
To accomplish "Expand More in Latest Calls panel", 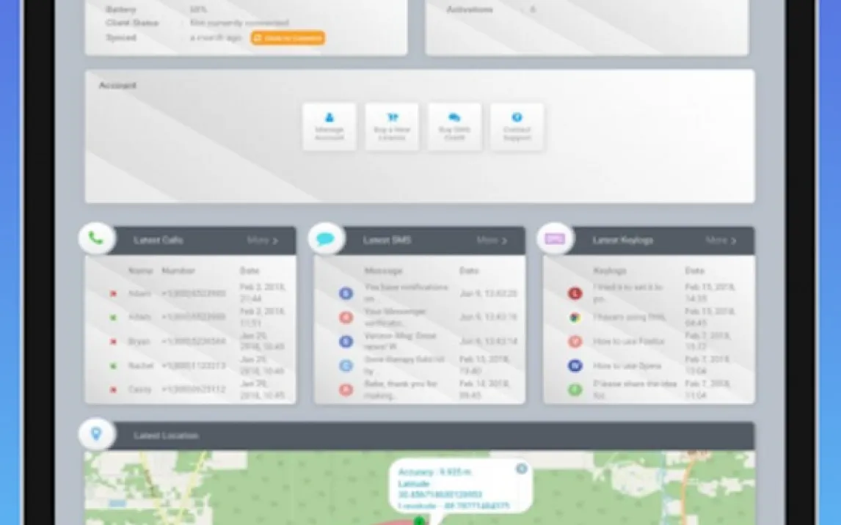I will click(263, 241).
